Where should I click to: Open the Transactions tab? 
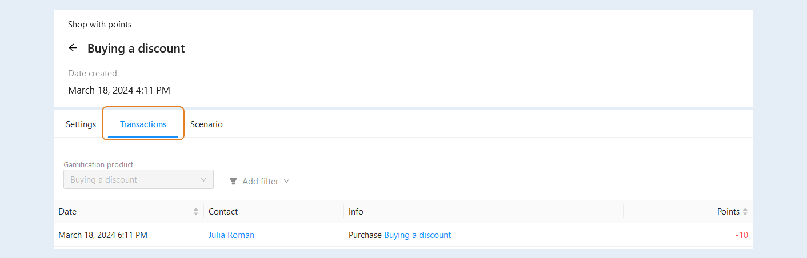[x=143, y=124]
